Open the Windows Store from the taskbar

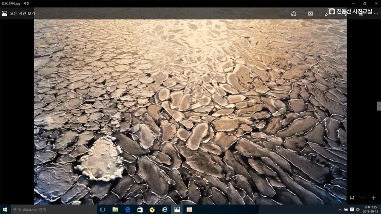tap(140, 209)
